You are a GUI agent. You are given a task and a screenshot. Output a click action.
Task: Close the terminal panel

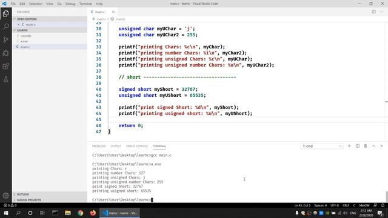click(x=381, y=146)
